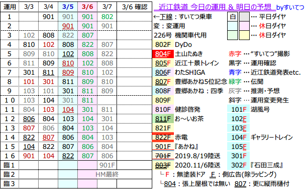Open the 近江鉄道 今日の運用 & 明日の予想 title link
Viewport: 306px width, 189px height.
tap(214, 7)
